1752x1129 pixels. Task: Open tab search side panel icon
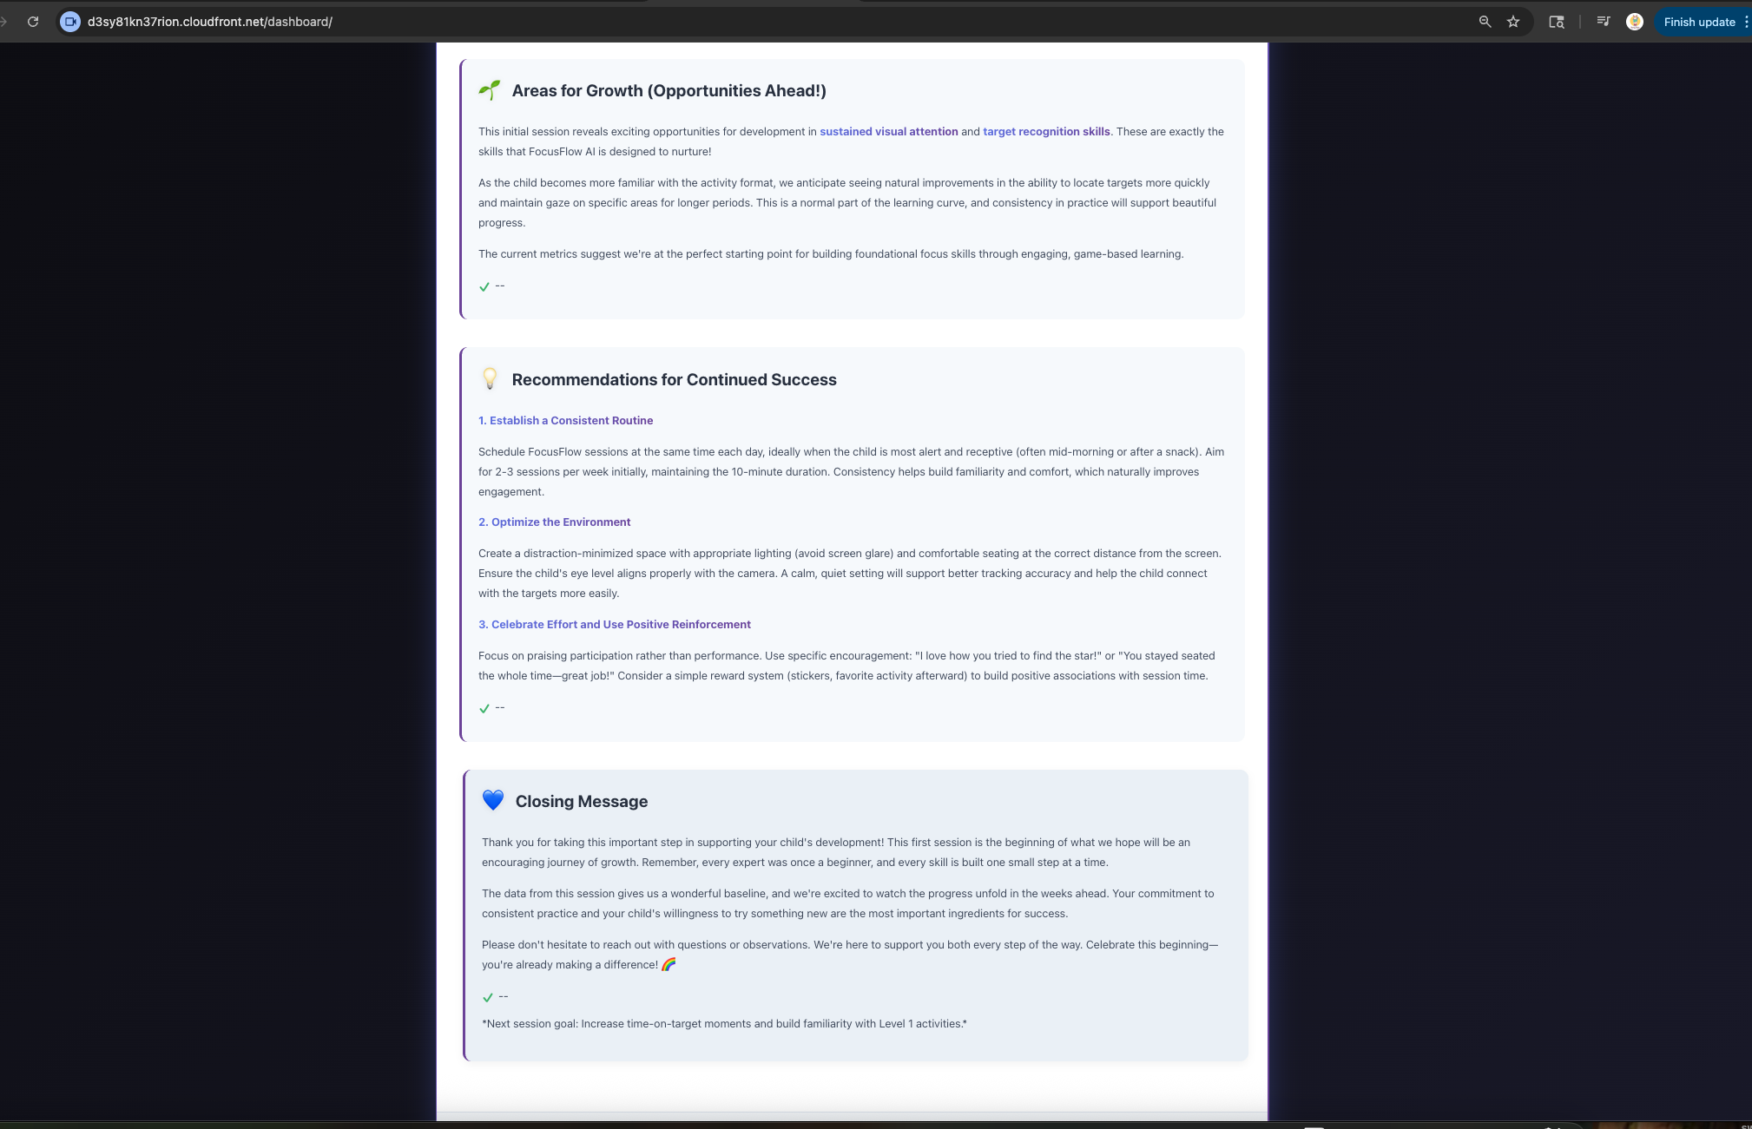pyautogui.click(x=1557, y=22)
